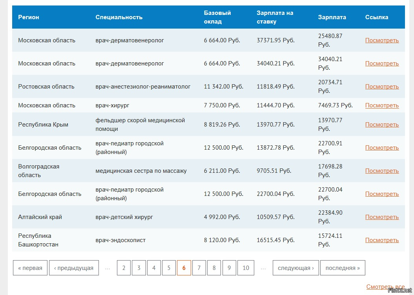
Task: Click Посмотреть in Алтайский край row
Action: coord(382,217)
